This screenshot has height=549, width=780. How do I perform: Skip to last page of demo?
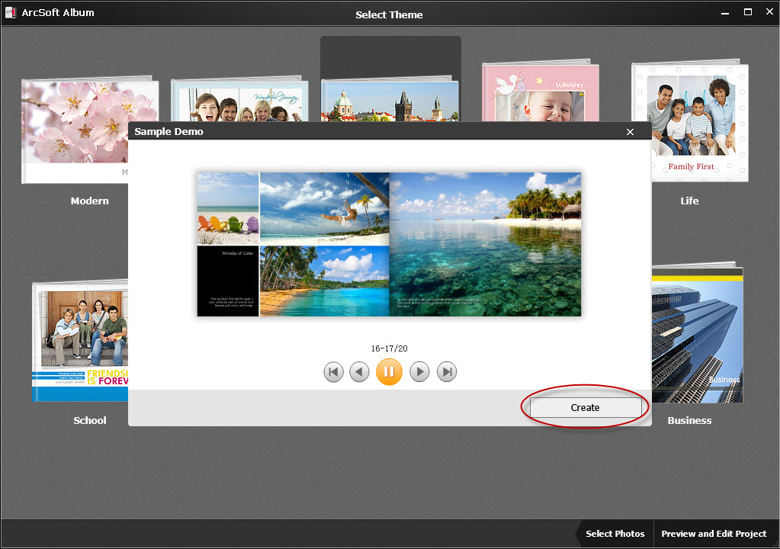tap(447, 372)
